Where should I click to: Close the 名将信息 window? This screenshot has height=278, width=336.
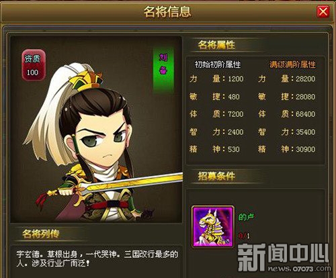click(323, 11)
